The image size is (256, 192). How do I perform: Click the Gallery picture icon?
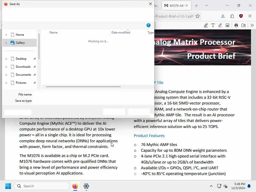(x=12, y=42)
